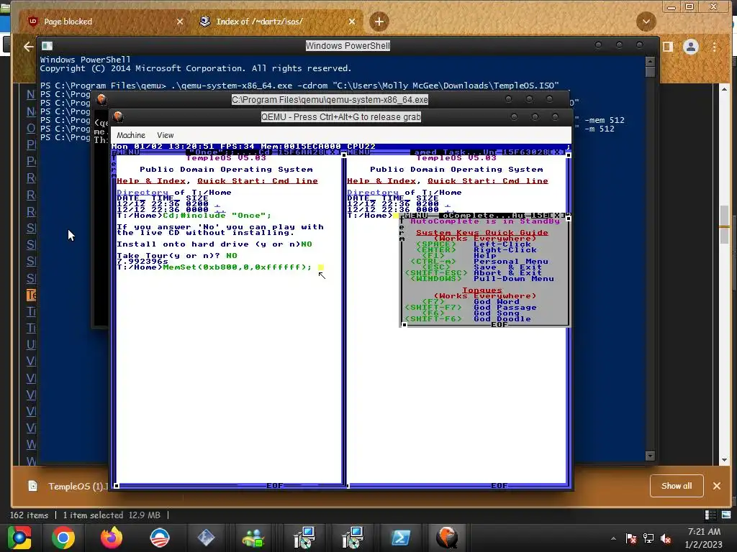The width and height of the screenshot is (737, 552).
Task: Open Quick Start: Cmd line in right window
Action: coord(488,180)
